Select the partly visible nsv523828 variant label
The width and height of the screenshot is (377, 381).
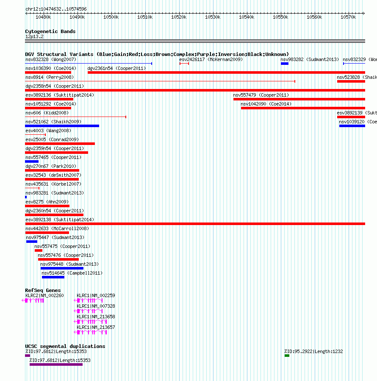point(357,77)
